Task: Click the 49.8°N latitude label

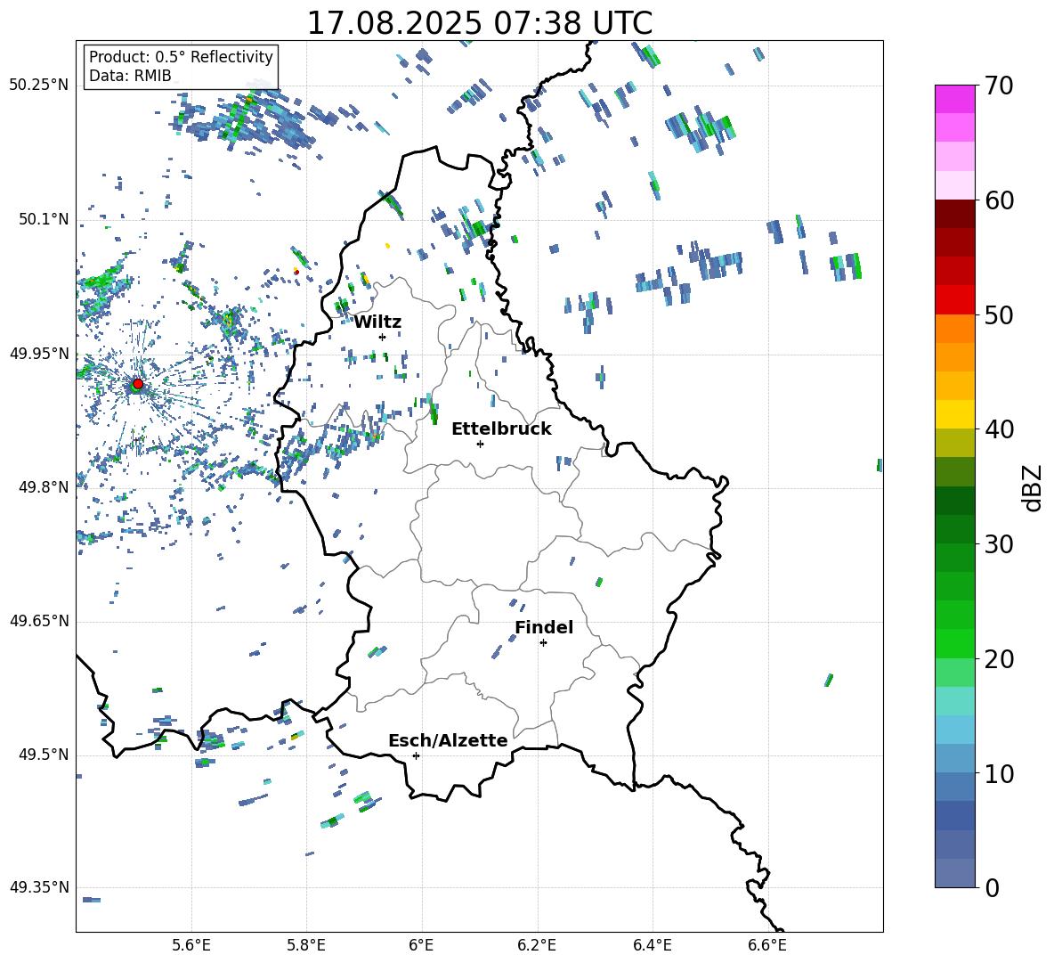Action: point(44,487)
